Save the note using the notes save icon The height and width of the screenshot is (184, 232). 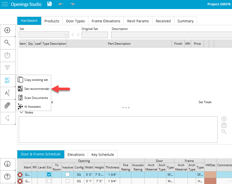pyautogui.click(x=224, y=125)
